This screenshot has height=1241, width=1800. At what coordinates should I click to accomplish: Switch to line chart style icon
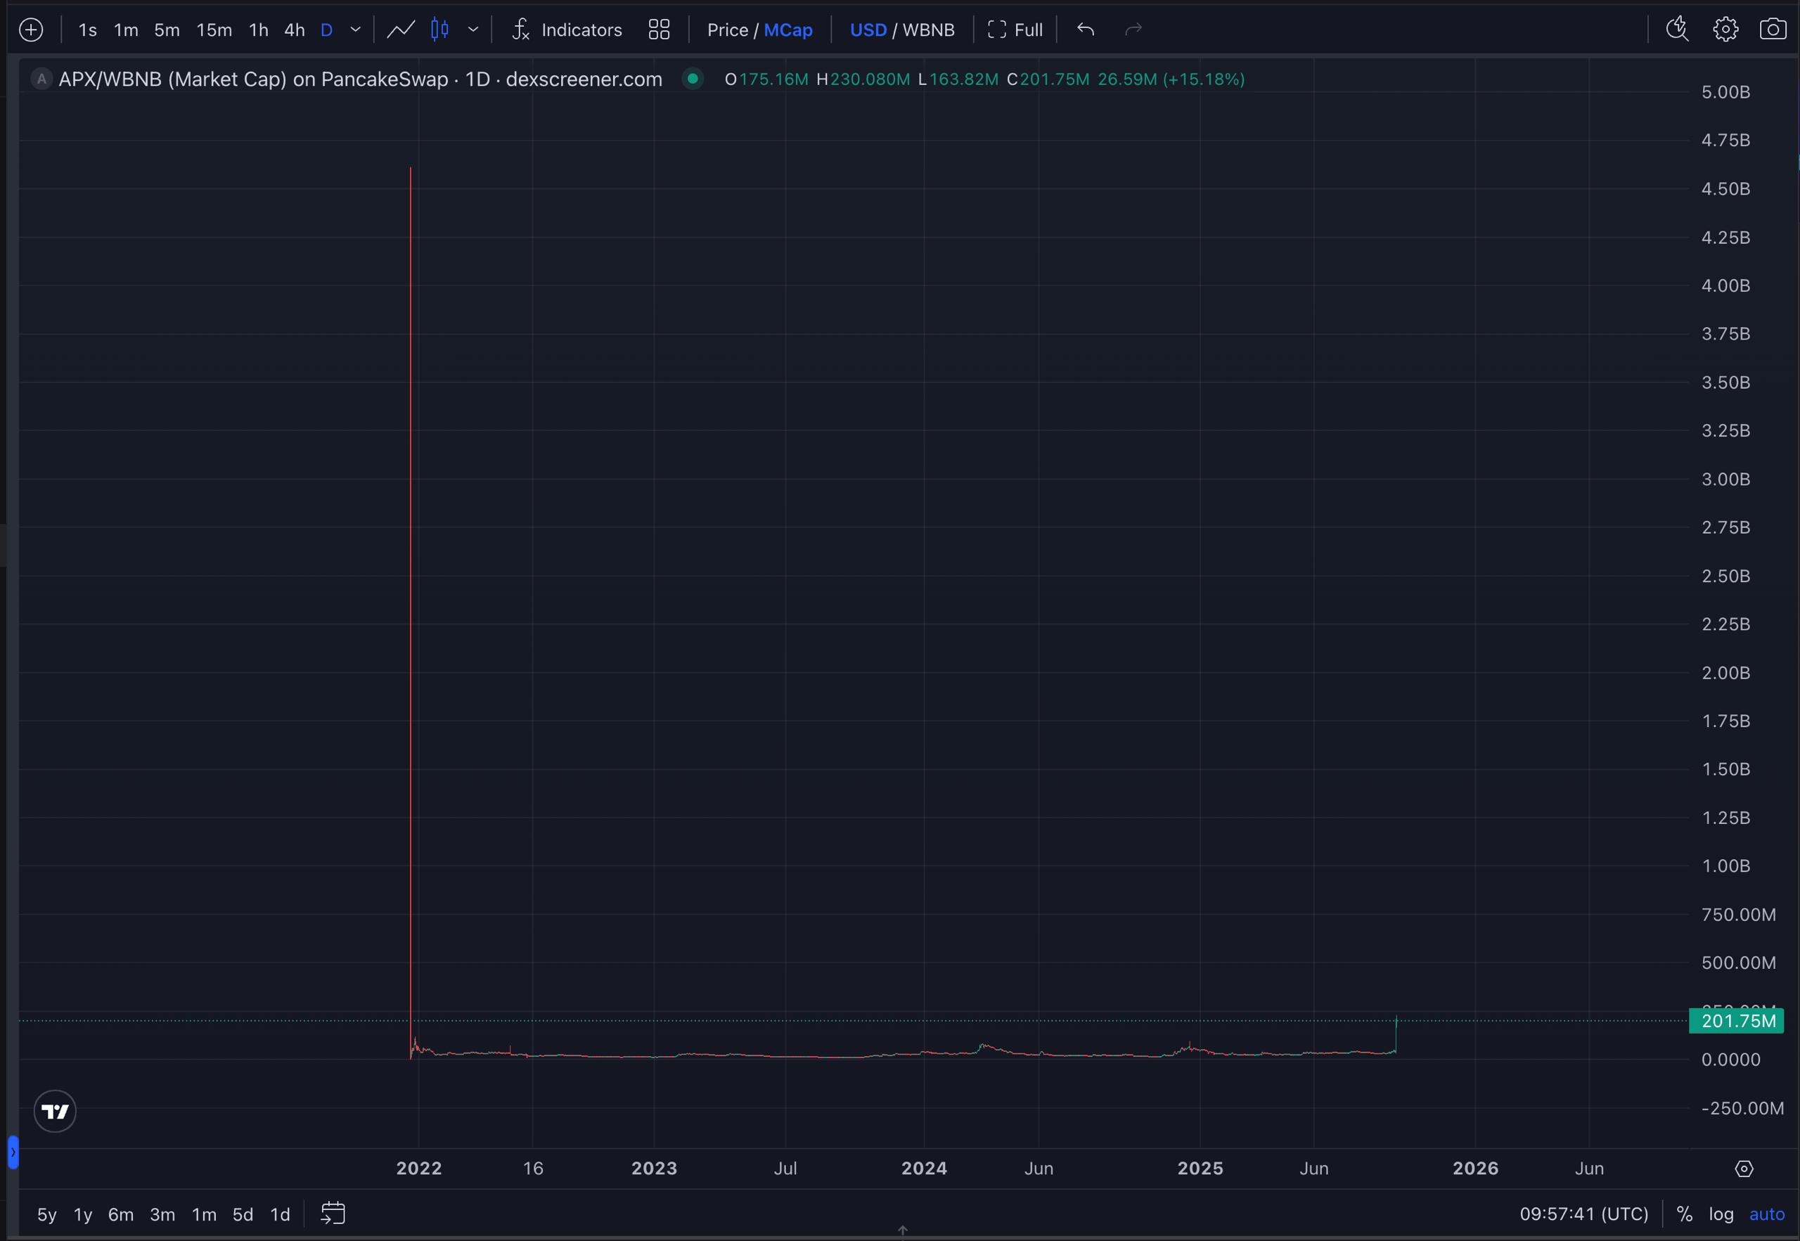click(x=401, y=30)
